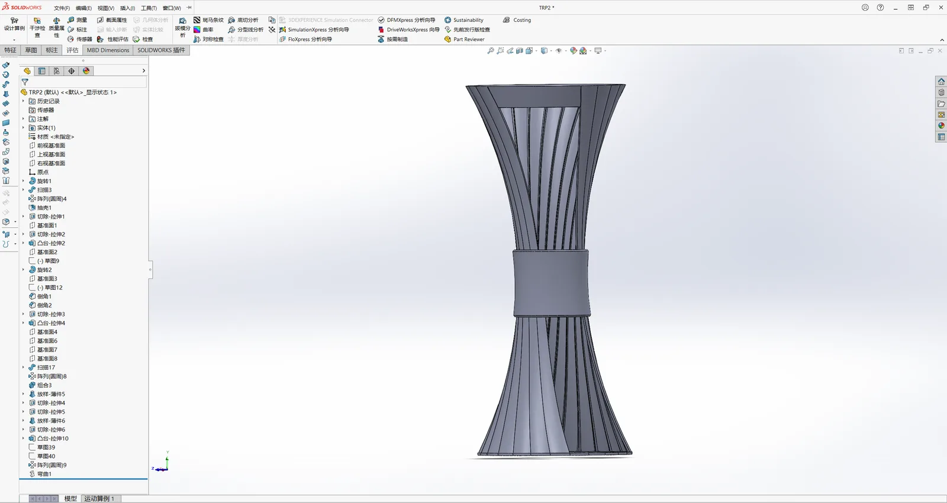
Task: Toggle 斑马条纹 zebra stripes display
Action: pos(197,20)
